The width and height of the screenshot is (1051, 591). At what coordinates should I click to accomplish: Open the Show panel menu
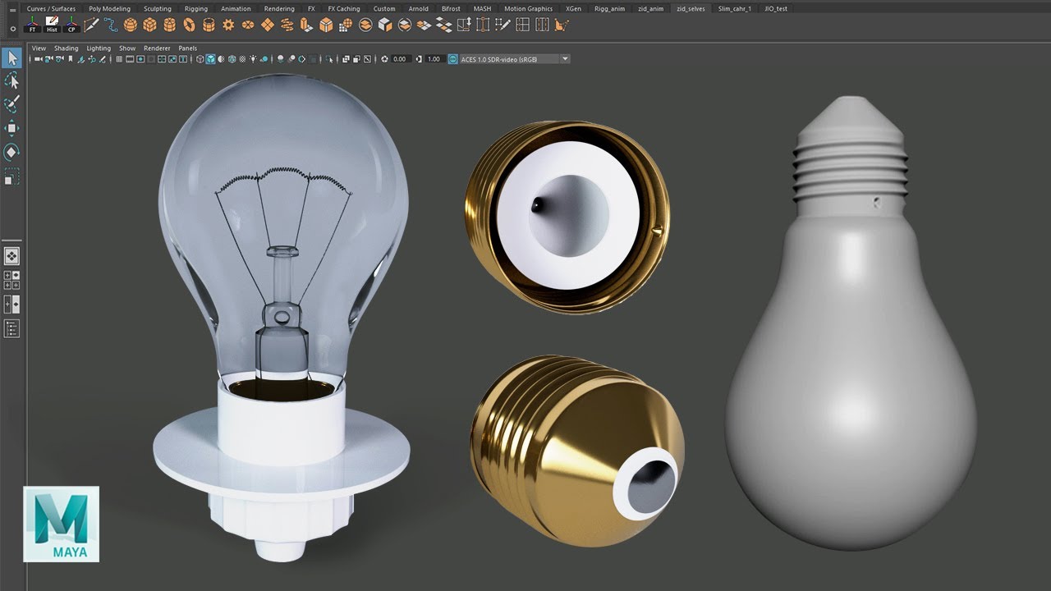click(x=127, y=48)
